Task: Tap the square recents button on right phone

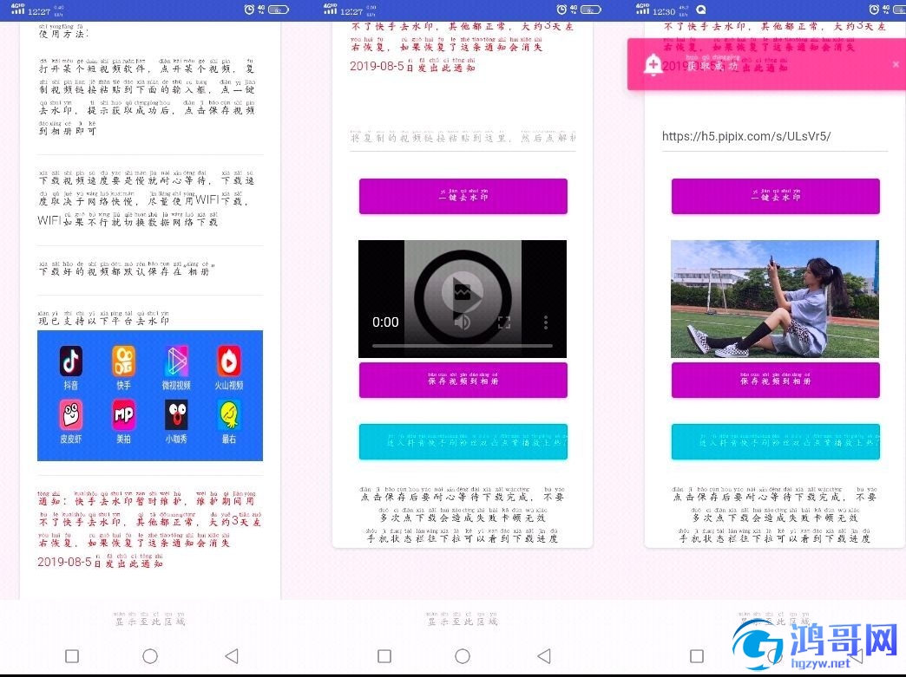Action: pos(697,656)
